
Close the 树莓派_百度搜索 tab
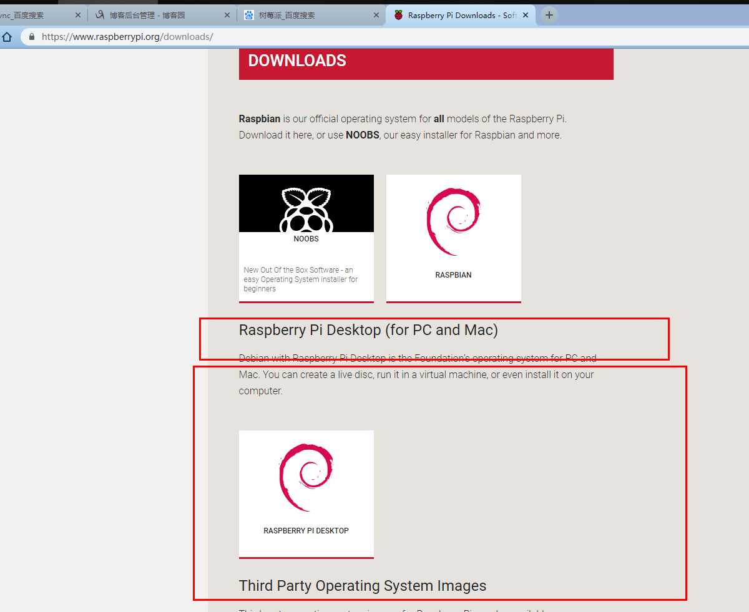376,15
